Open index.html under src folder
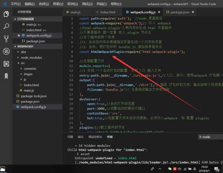 click(38, 85)
